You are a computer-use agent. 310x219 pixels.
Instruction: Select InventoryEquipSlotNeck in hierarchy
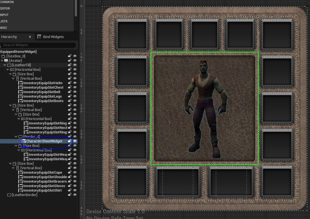[x=48, y=128]
